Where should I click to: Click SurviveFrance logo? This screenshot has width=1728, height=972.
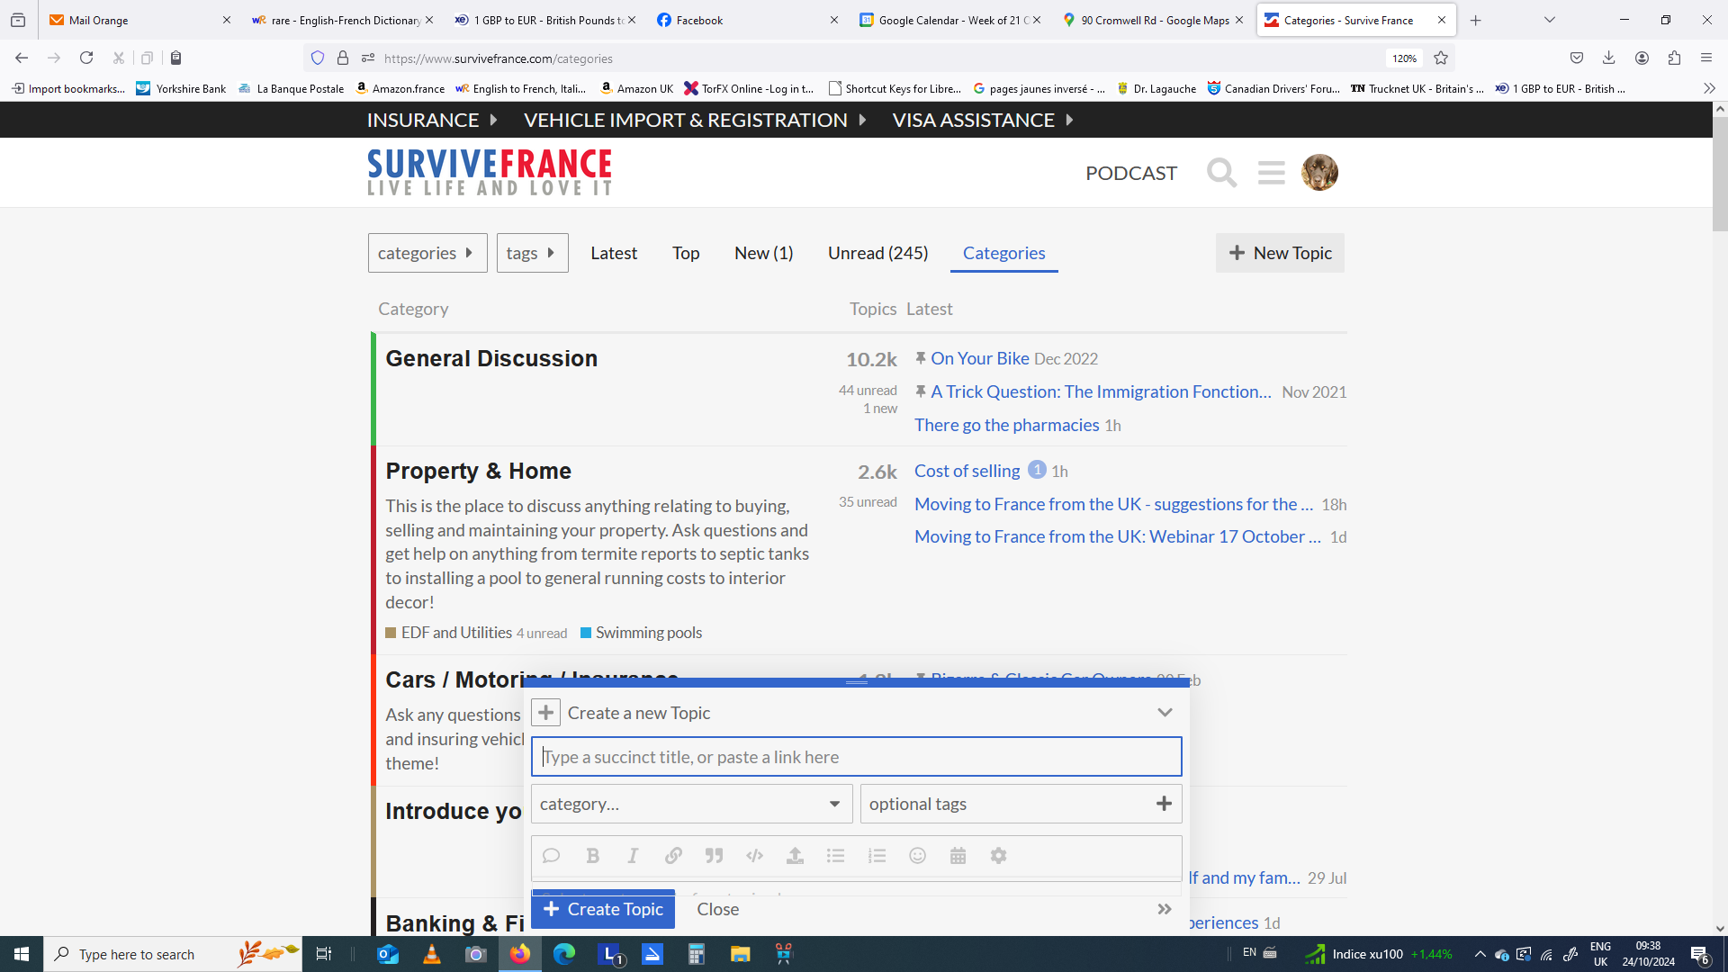pos(490,172)
